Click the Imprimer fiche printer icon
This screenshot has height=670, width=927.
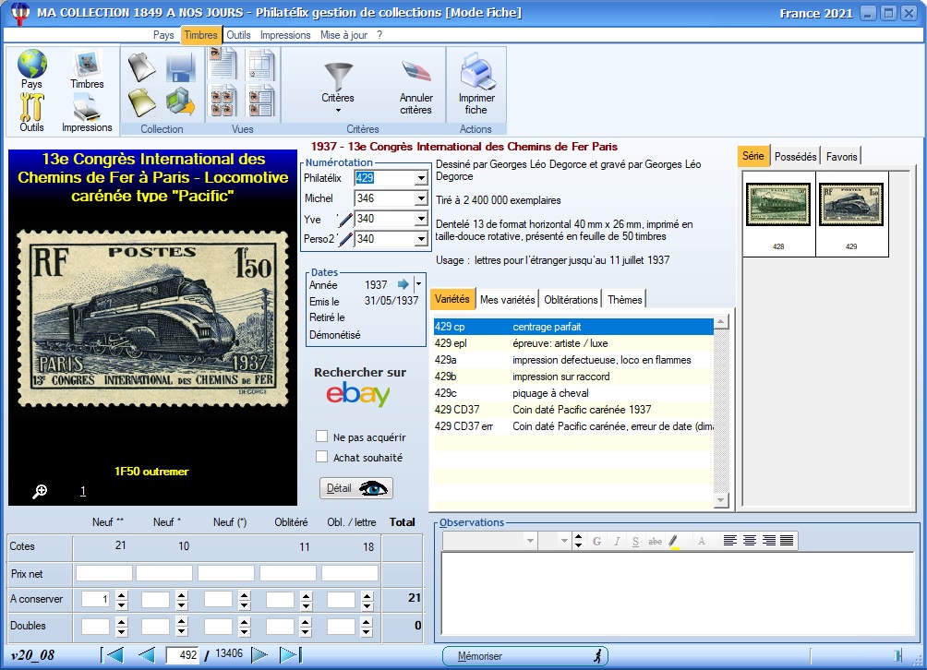tap(476, 71)
